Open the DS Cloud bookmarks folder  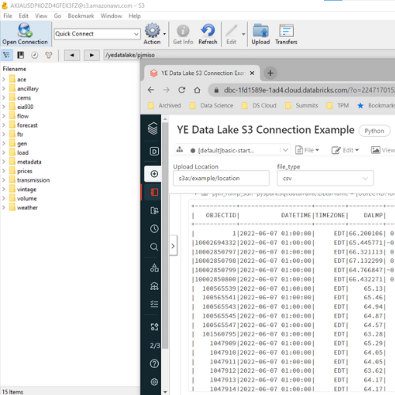coord(259,106)
